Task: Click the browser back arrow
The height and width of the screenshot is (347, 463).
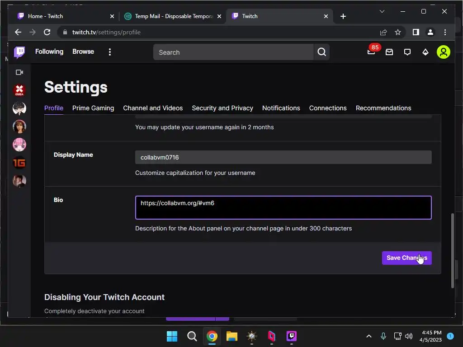Action: click(18, 32)
